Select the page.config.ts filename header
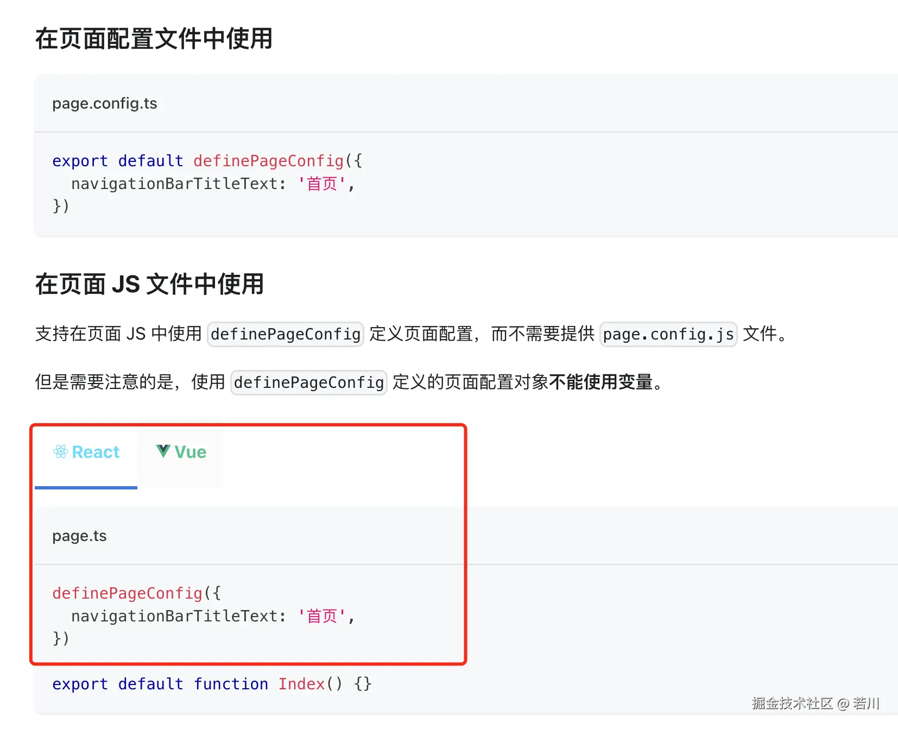This screenshot has width=898, height=729. pyautogui.click(x=104, y=104)
